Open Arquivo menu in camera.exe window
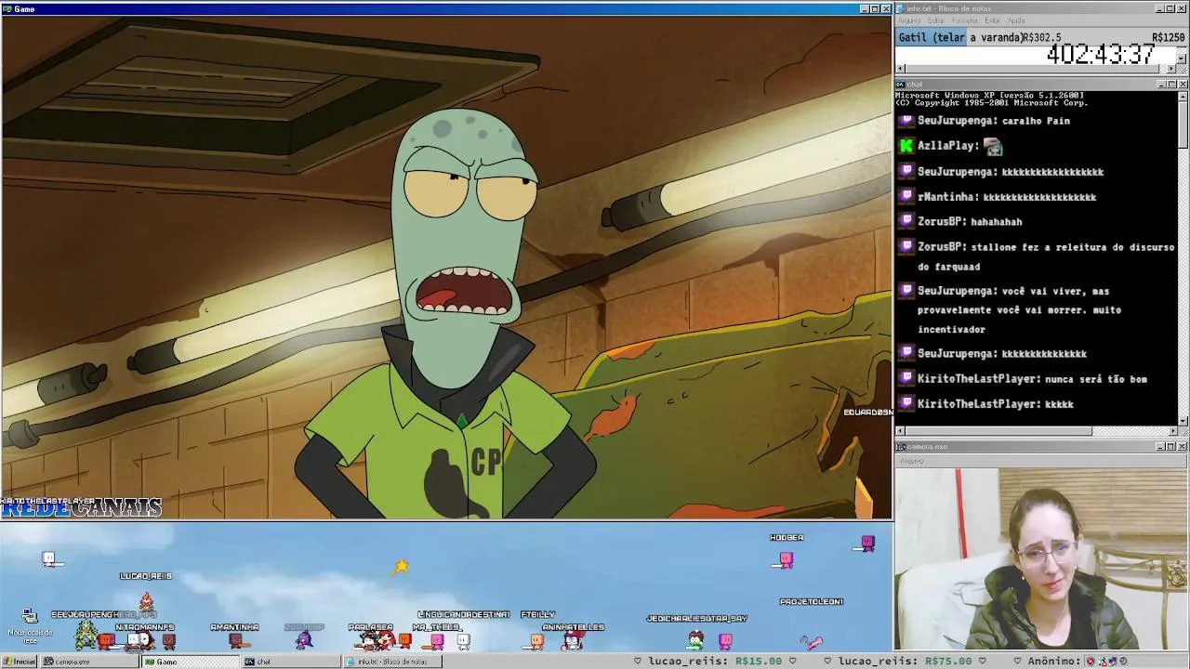 click(x=911, y=461)
